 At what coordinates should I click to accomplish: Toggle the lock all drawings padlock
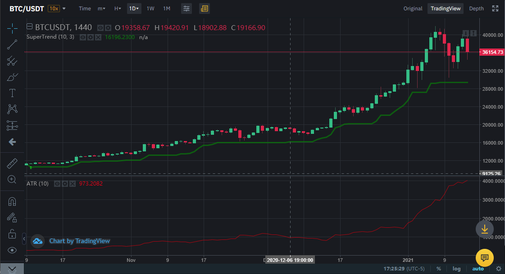pyautogui.click(x=12, y=234)
